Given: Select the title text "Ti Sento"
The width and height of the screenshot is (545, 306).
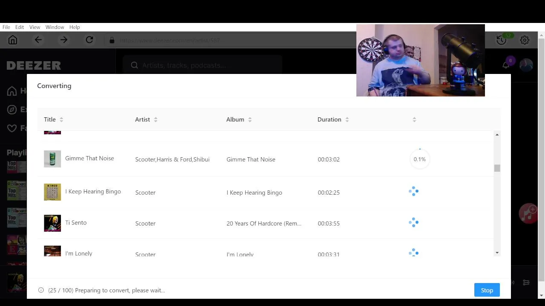Looking at the screenshot, I should [x=76, y=223].
